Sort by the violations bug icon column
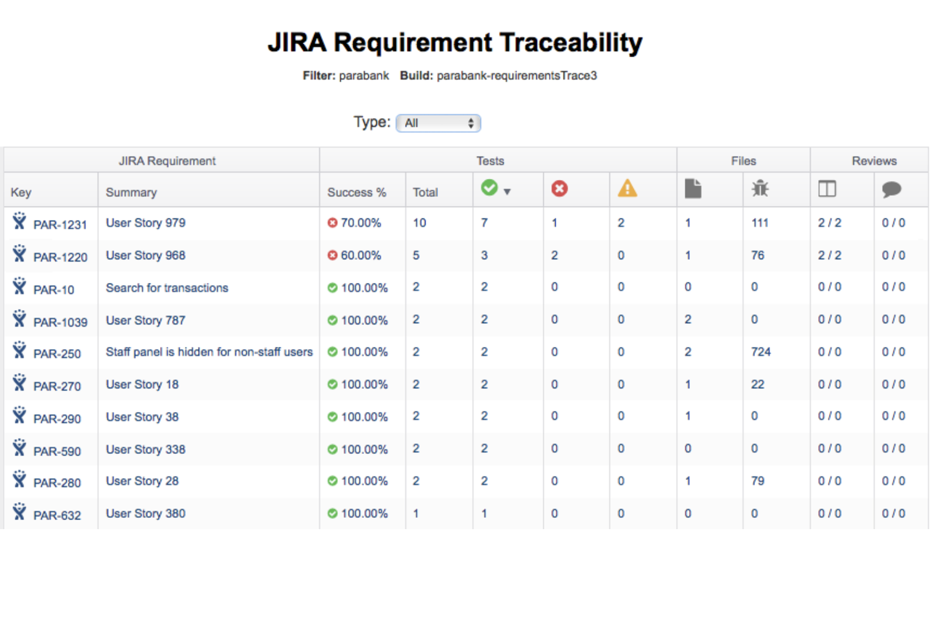Image resolution: width=931 pixels, height=629 pixels. 760,189
